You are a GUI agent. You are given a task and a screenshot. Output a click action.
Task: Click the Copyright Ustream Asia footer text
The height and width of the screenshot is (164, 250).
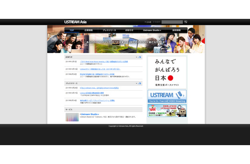[126, 126]
